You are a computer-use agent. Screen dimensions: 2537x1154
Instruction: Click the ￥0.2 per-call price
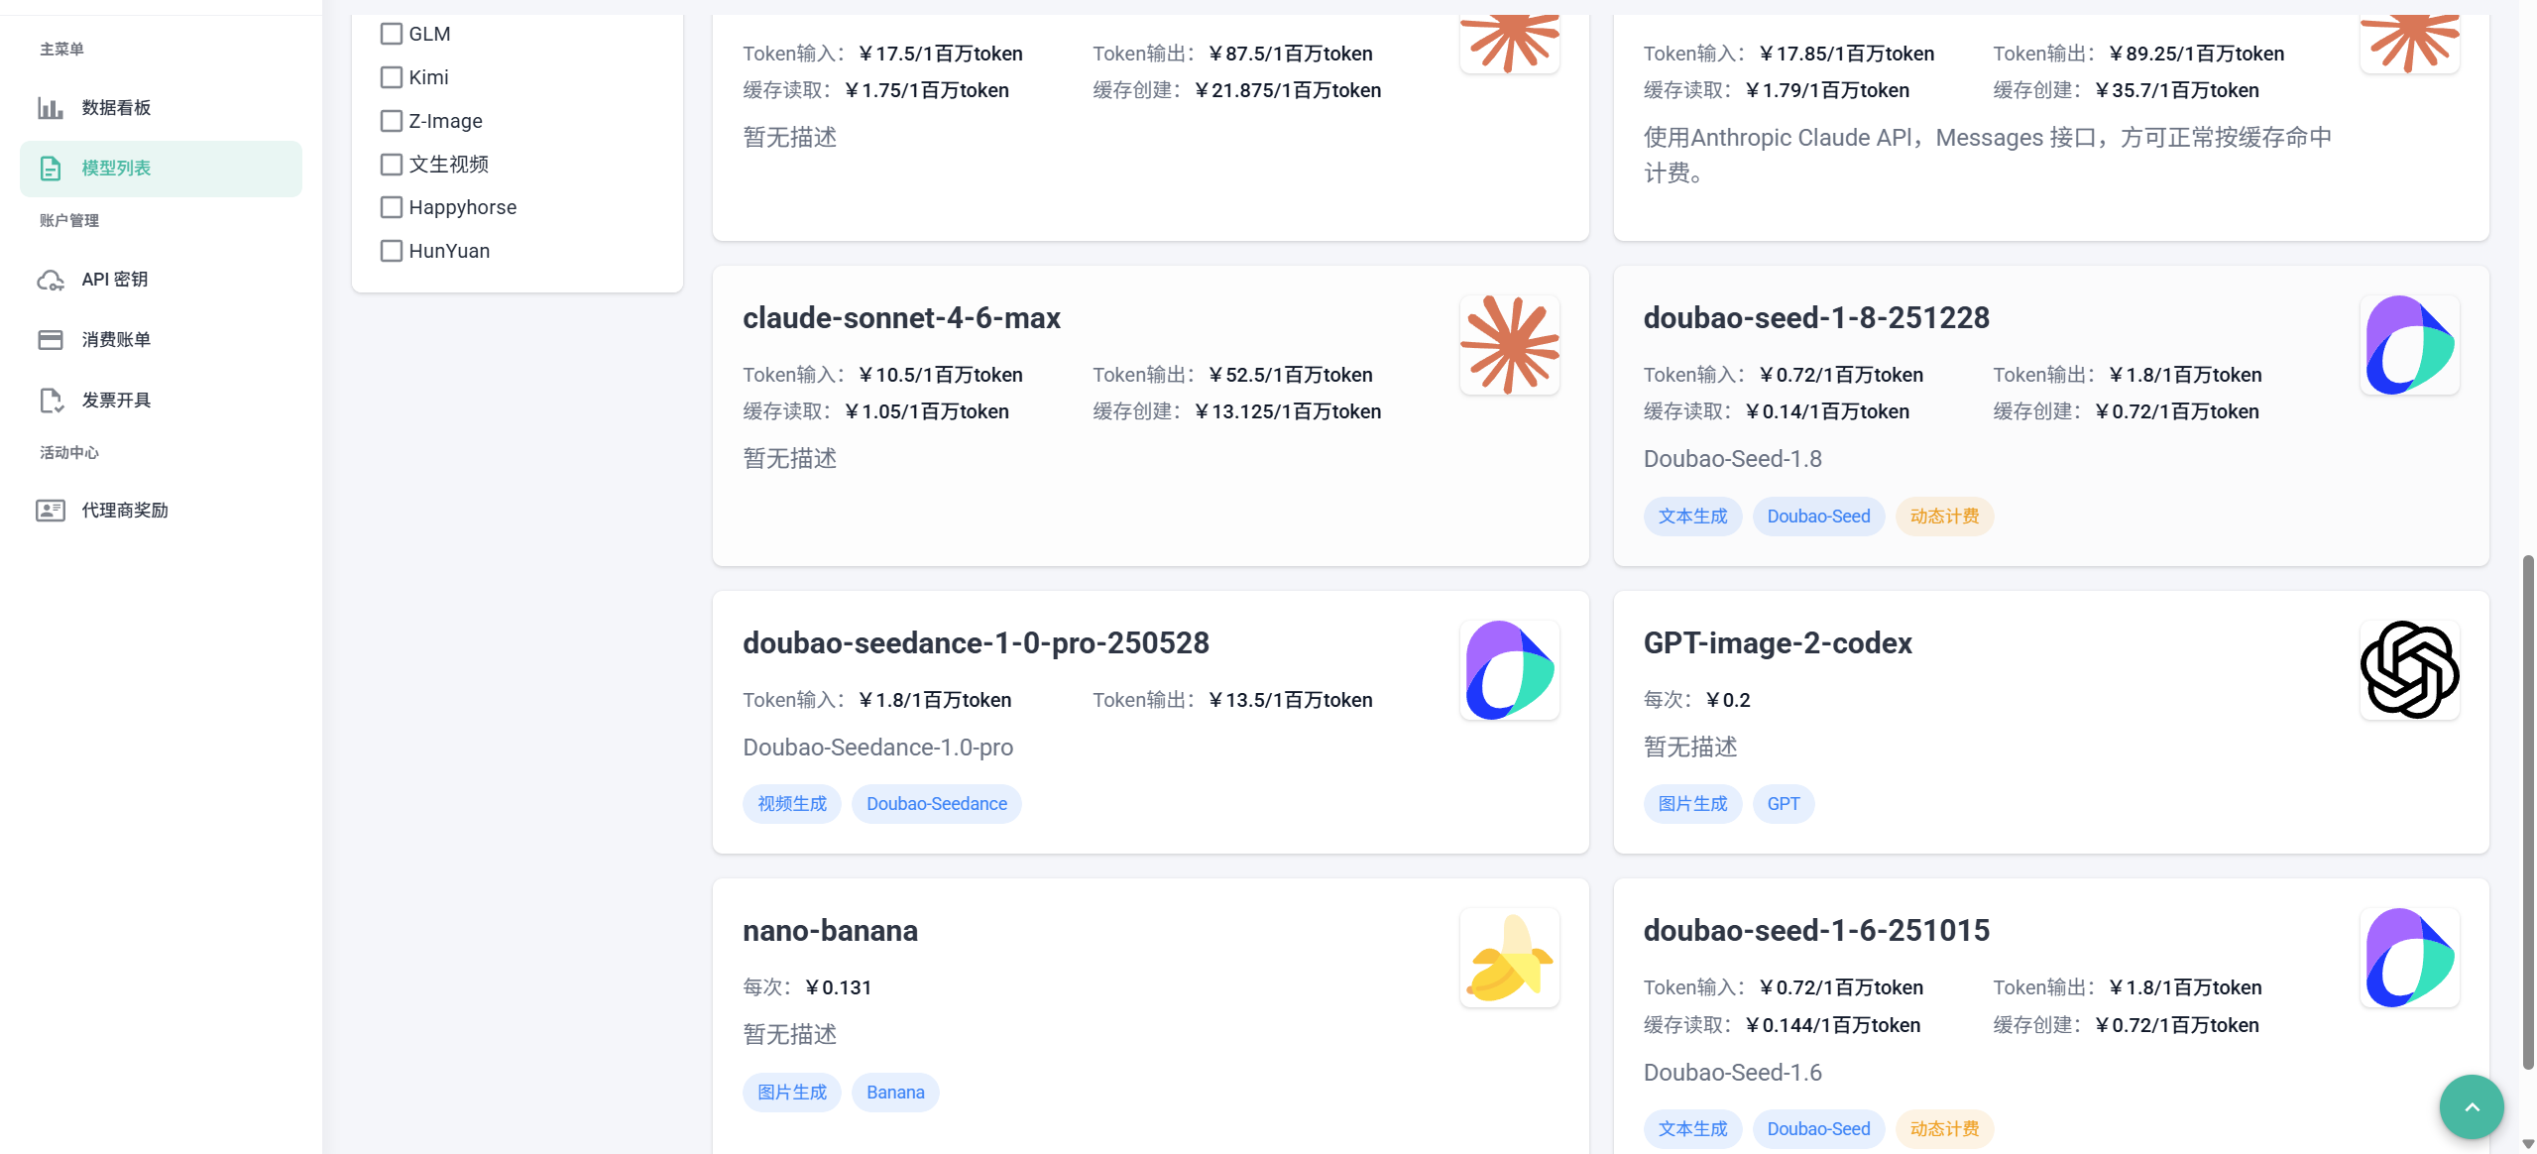coord(1727,700)
